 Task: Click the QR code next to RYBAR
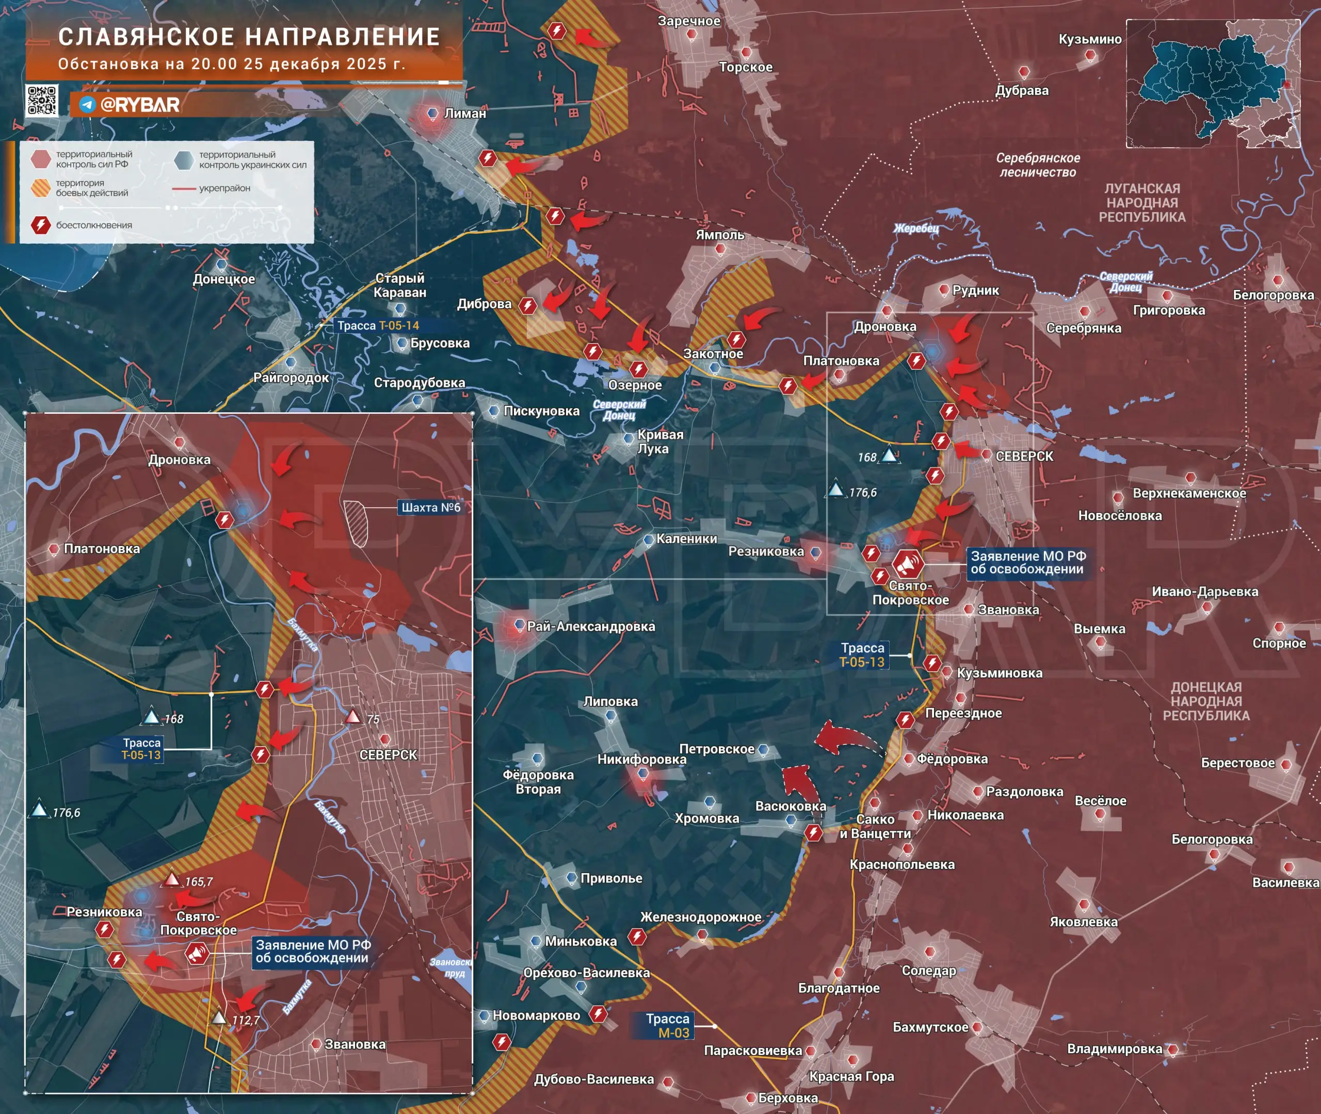click(x=42, y=101)
